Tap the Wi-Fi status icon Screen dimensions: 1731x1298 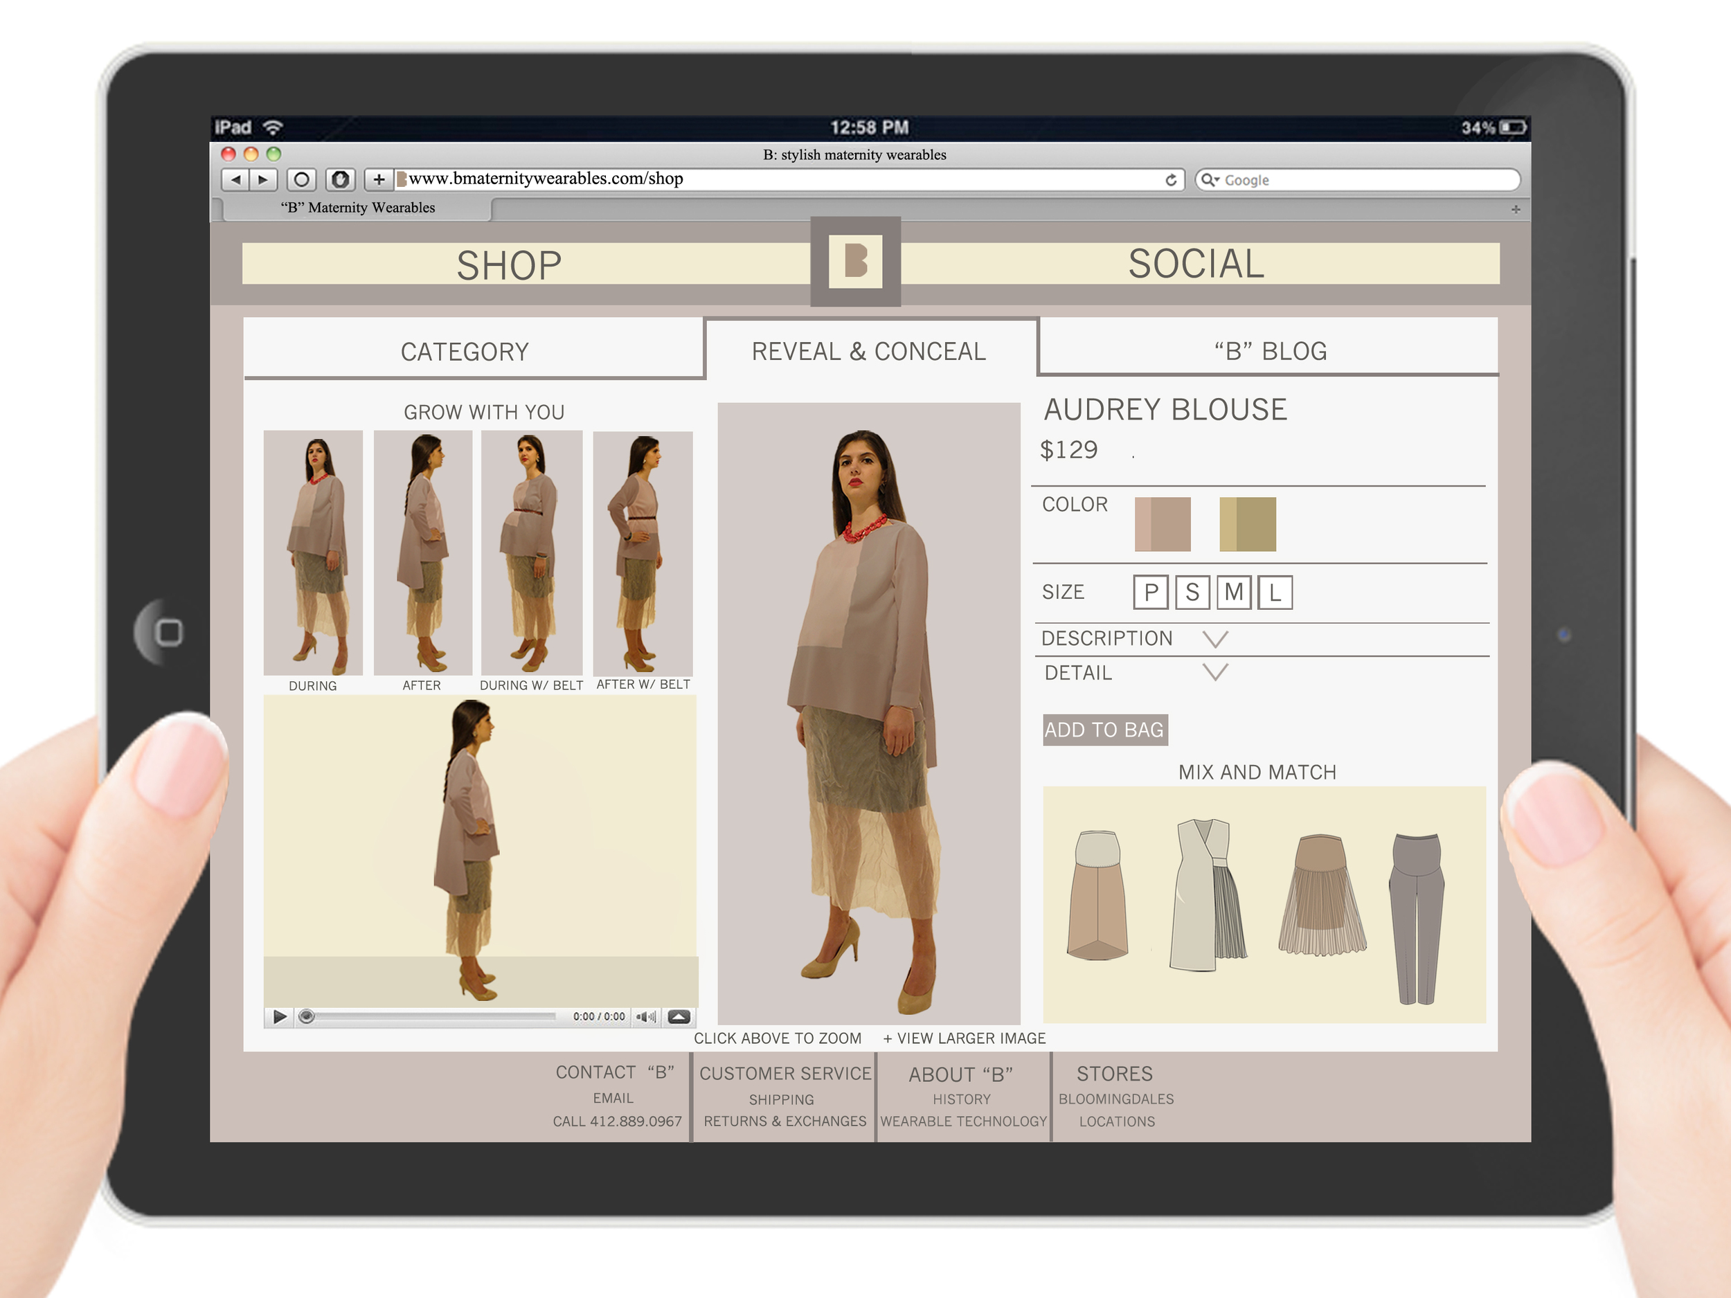[x=272, y=127]
